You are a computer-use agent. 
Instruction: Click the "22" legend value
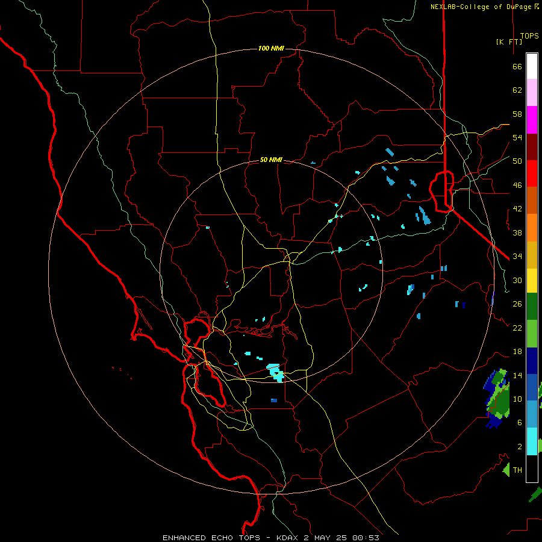click(x=517, y=328)
